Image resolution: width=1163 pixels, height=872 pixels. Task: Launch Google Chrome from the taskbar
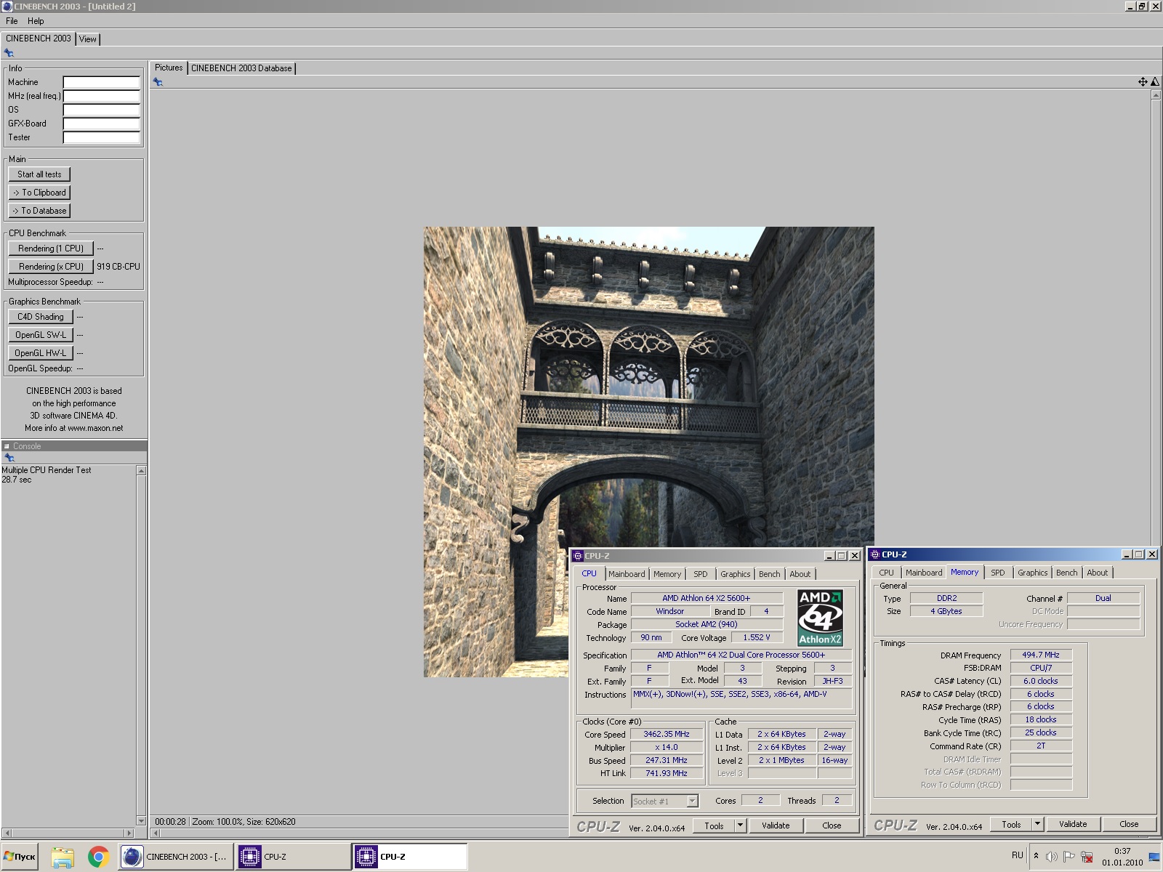coord(98,857)
